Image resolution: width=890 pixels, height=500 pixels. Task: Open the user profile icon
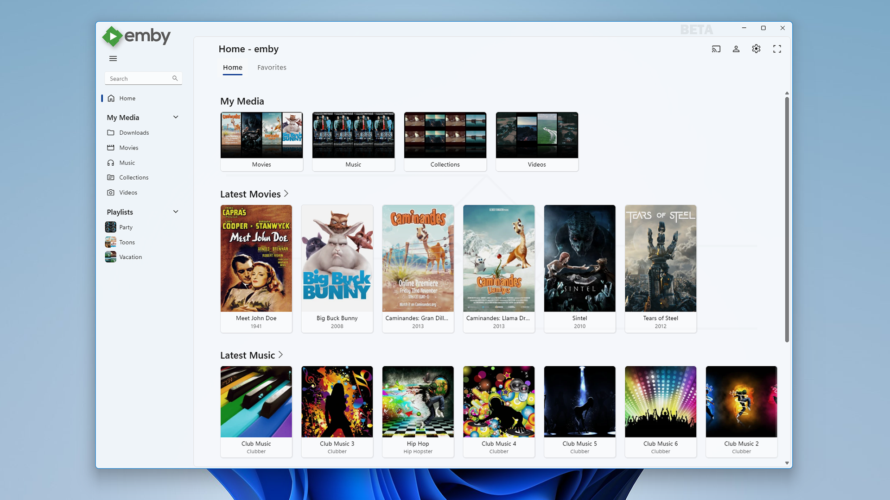(736, 49)
